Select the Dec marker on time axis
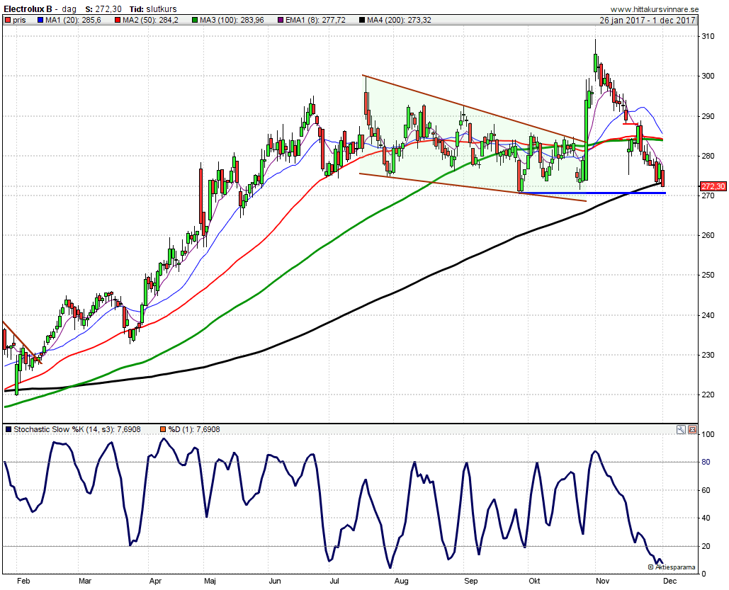Image resolution: width=729 pixels, height=590 pixels. click(670, 582)
